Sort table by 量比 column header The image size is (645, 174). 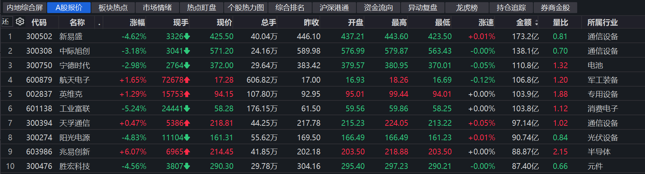pyautogui.click(x=560, y=22)
